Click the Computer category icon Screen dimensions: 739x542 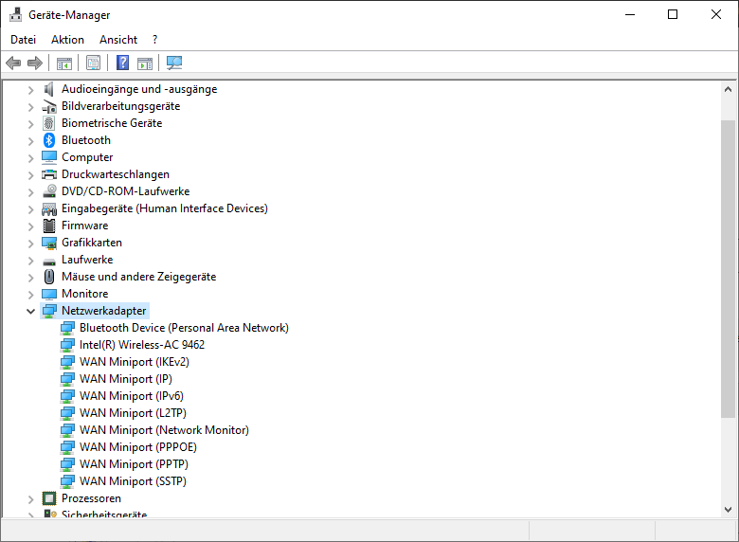[x=49, y=157]
